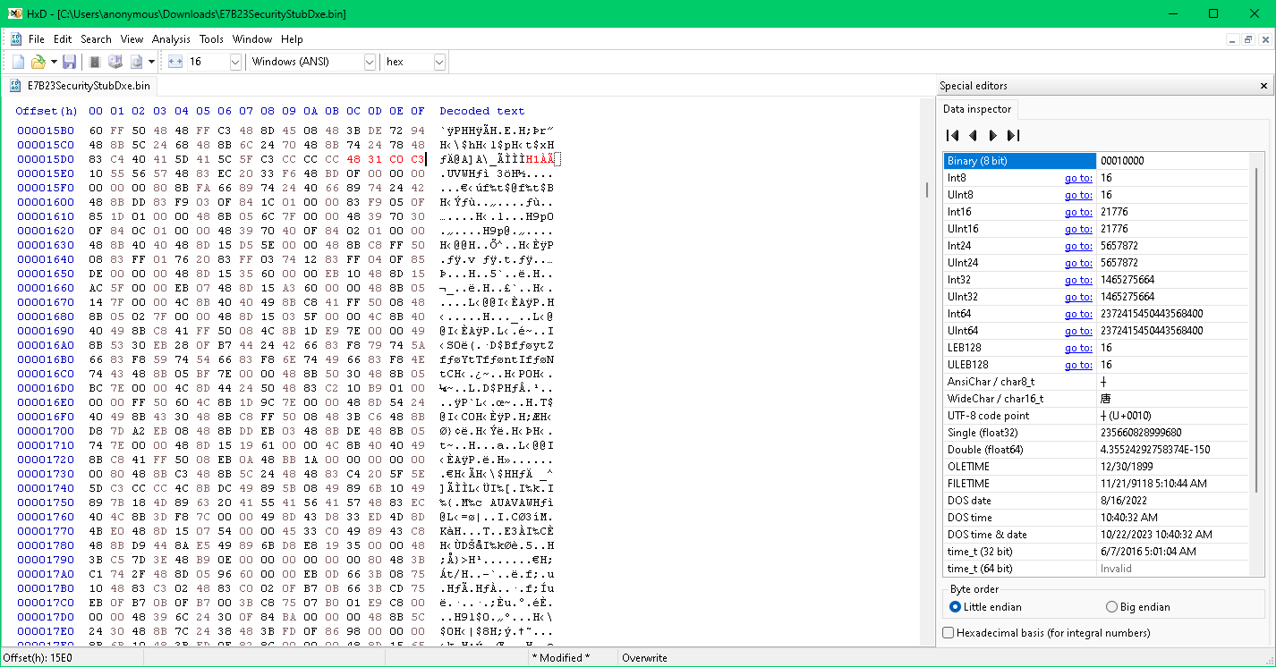Click the FILETIME value 11/21/9118 5:10:44 AM
This screenshot has width=1276, height=667.
(x=1153, y=484)
